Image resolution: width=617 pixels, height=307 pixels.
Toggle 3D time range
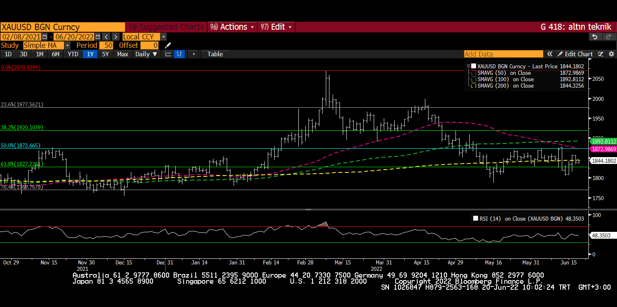24,54
